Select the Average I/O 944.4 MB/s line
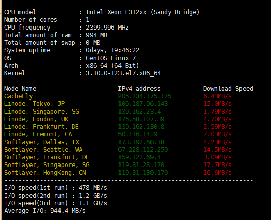 (45, 211)
